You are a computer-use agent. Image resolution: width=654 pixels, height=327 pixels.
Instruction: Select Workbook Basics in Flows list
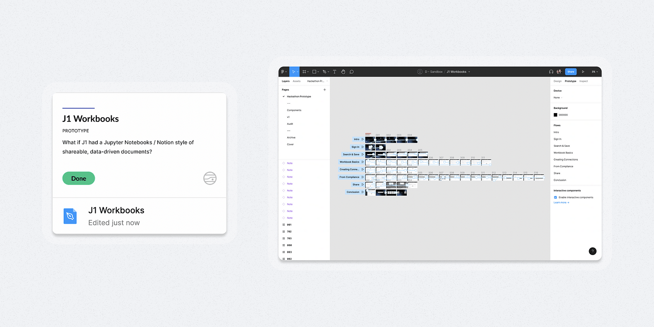pos(563,153)
